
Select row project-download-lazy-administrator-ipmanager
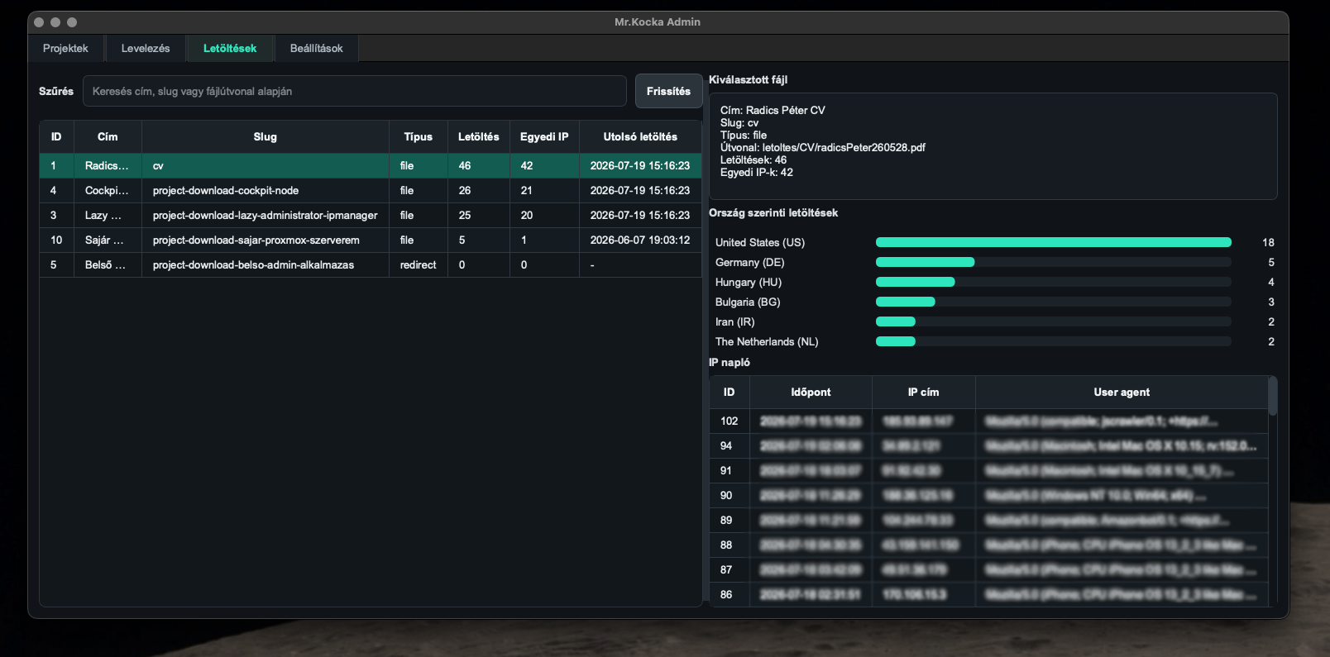tap(371, 216)
